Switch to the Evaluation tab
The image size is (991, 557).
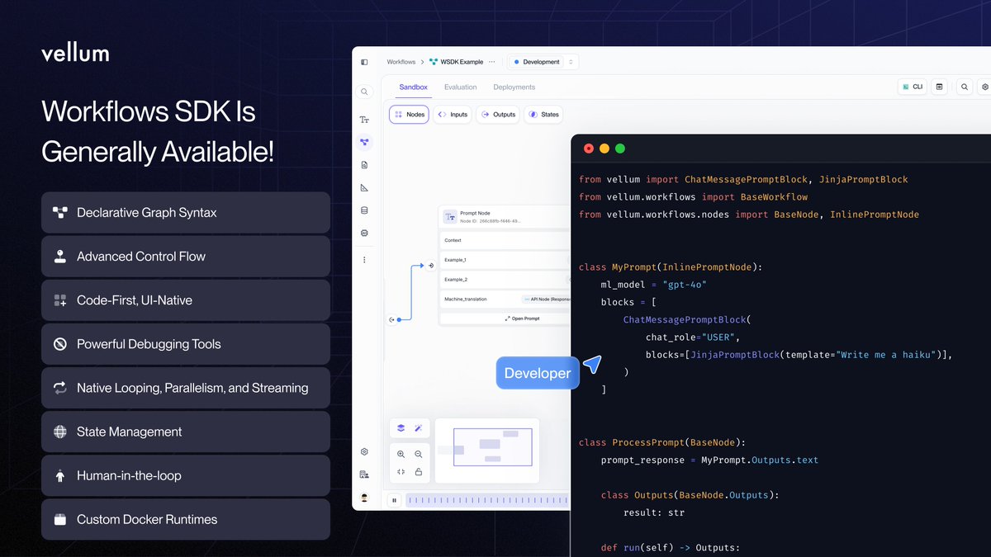460,87
